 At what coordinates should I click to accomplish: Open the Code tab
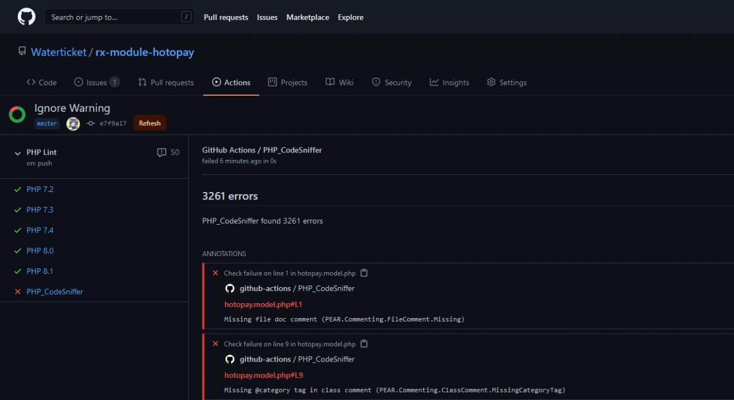click(41, 83)
